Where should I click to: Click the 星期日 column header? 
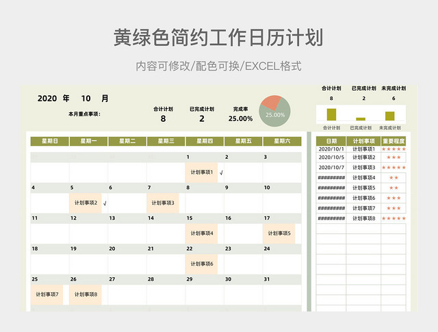pos(50,141)
